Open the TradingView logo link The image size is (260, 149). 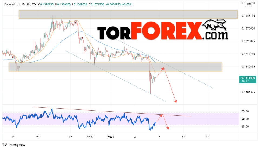point(14,145)
